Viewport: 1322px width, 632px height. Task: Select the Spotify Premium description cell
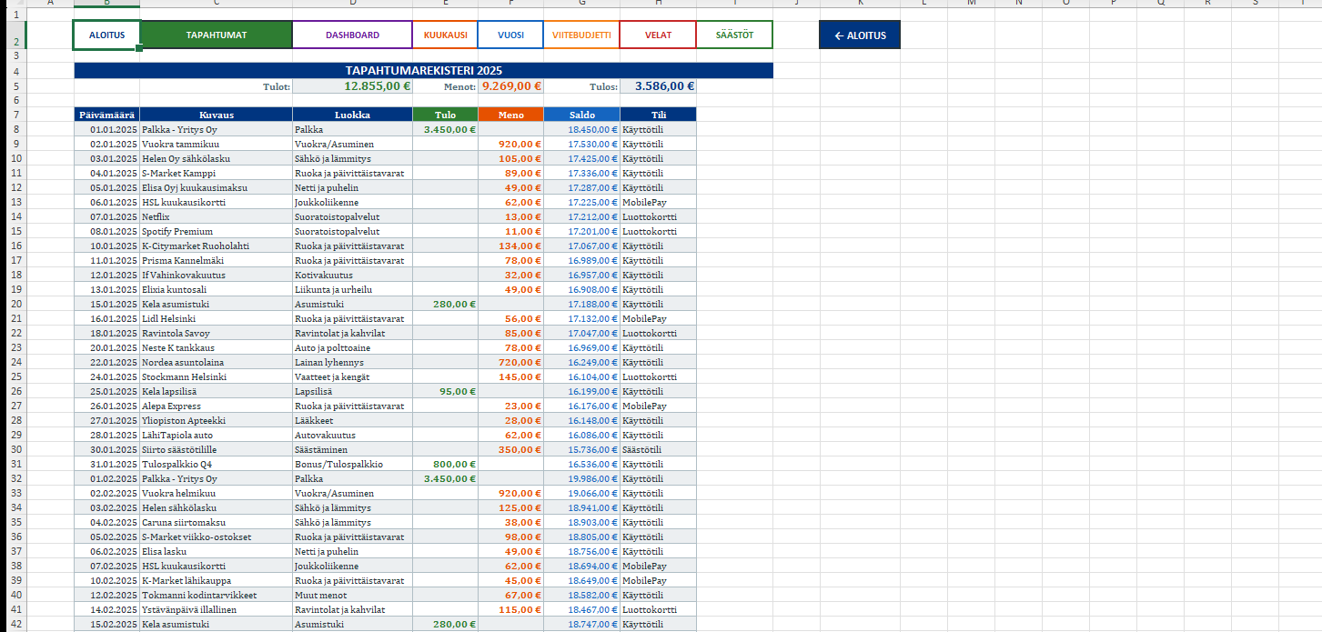217,231
